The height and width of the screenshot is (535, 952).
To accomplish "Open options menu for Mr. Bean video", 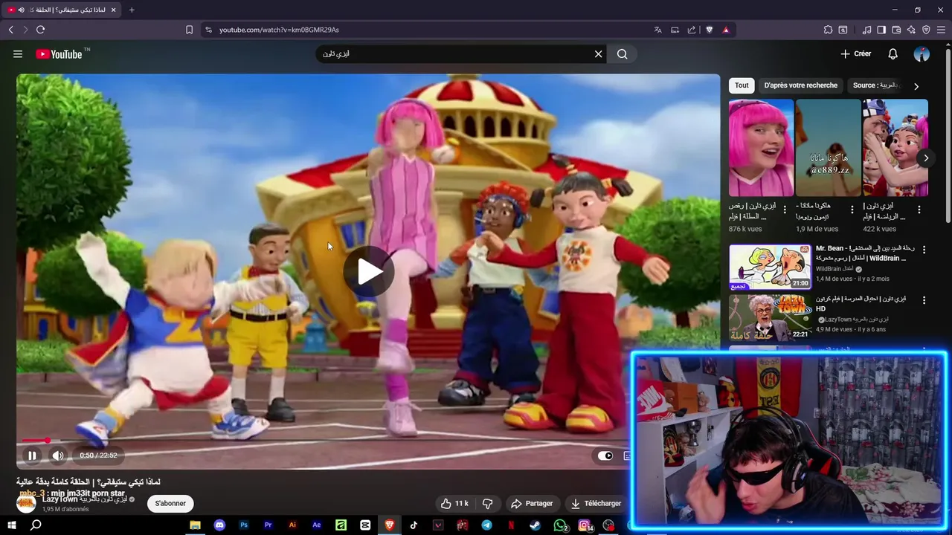I will 924,249.
